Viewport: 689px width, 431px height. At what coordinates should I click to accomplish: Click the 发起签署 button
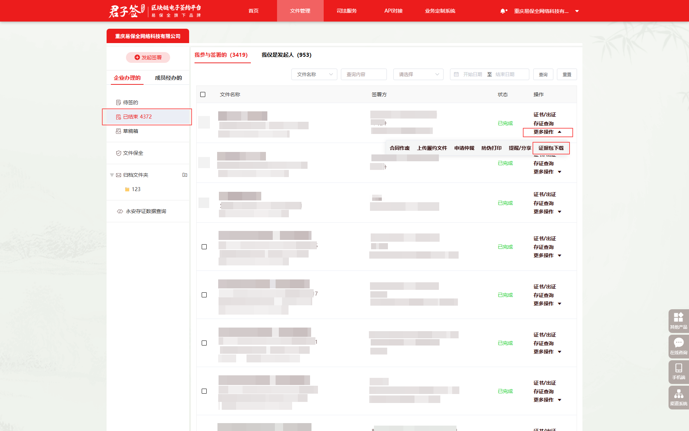point(148,57)
